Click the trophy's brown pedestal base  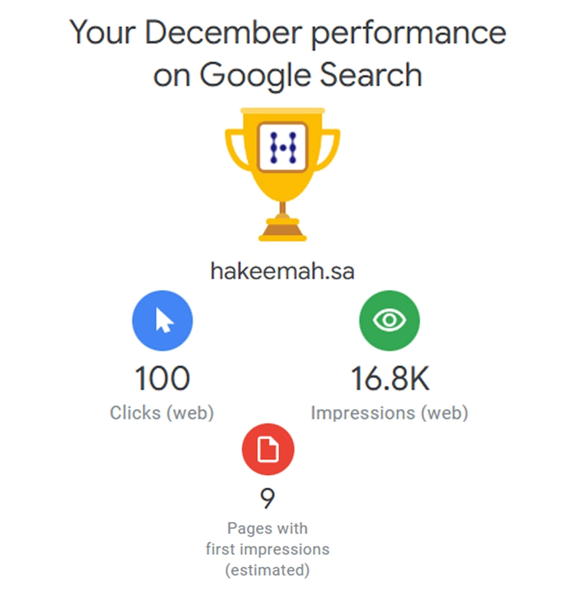tap(282, 232)
